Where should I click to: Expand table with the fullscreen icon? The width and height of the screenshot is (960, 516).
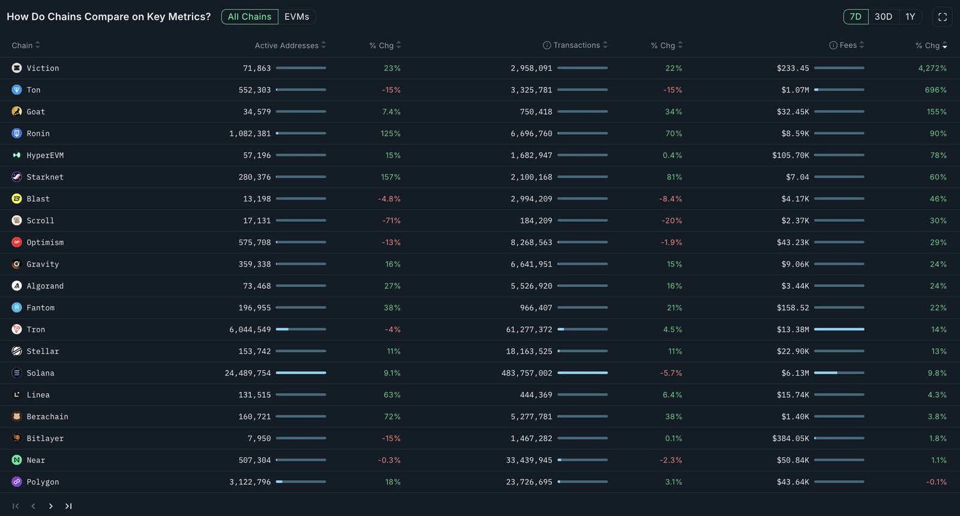click(x=942, y=17)
